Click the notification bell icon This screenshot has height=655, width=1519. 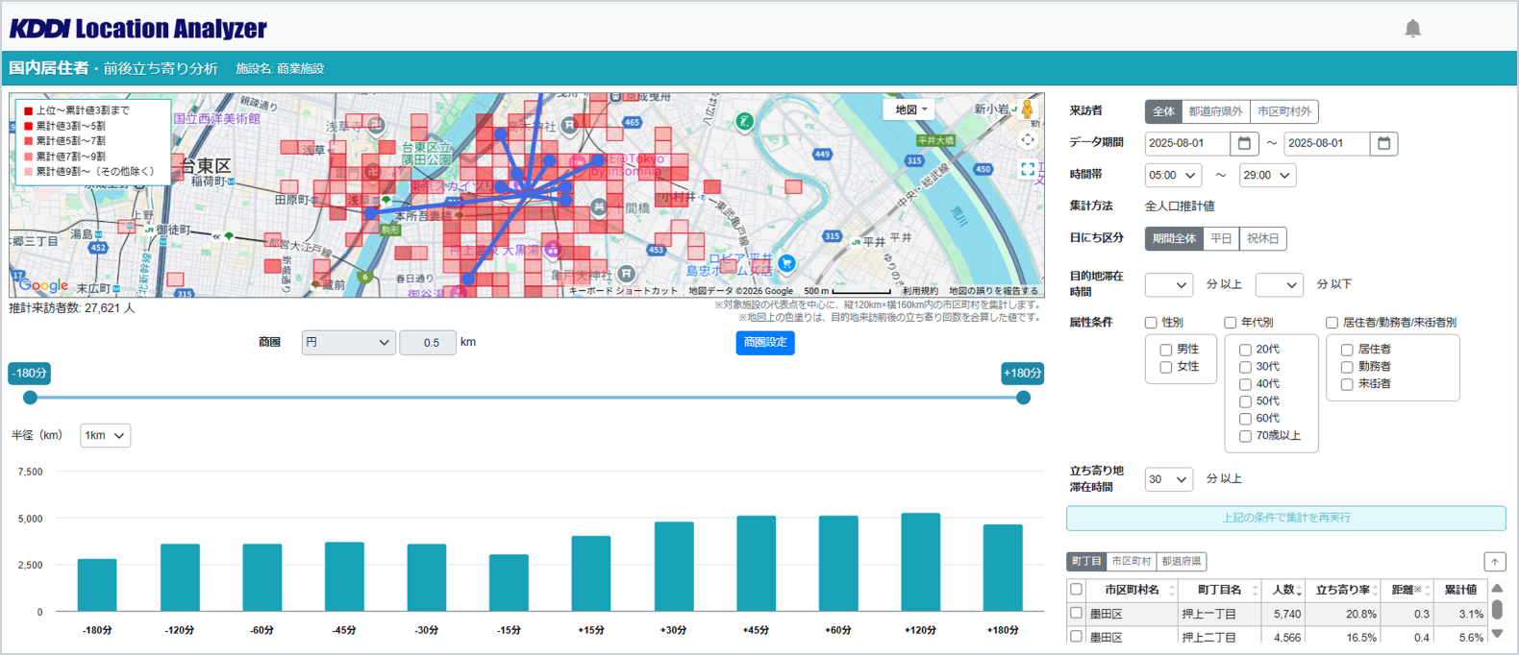(x=1412, y=29)
